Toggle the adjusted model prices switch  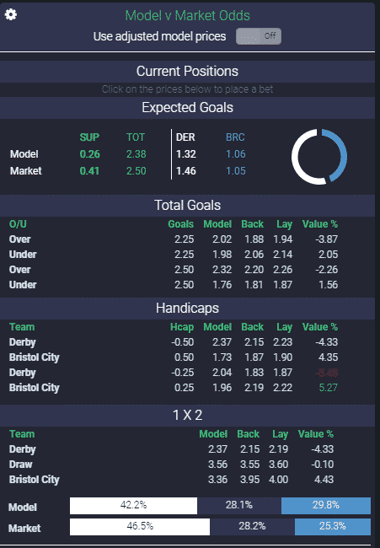pyautogui.click(x=259, y=36)
